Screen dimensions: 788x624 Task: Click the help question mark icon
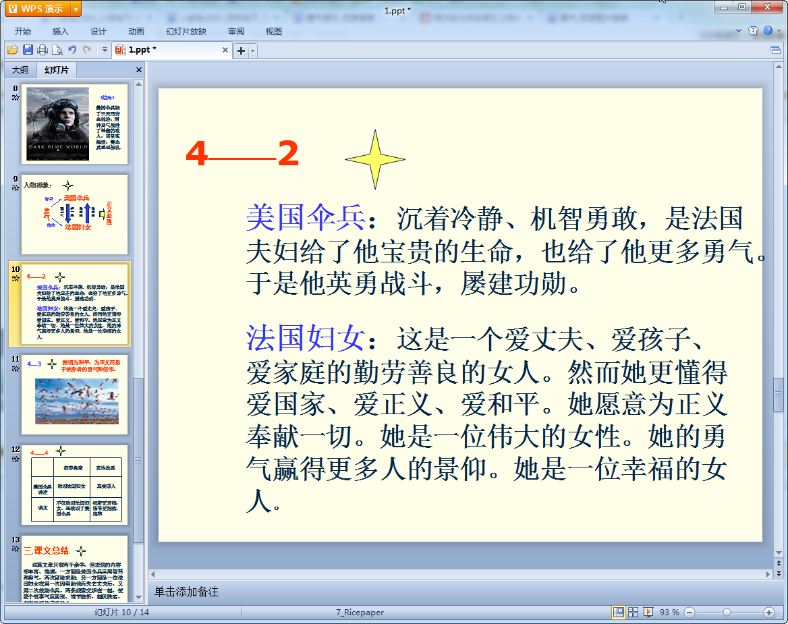tap(768, 30)
